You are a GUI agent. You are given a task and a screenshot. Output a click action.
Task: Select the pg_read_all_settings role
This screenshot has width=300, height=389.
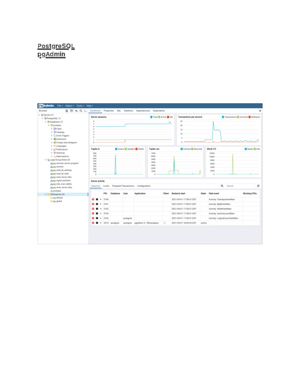62,170
